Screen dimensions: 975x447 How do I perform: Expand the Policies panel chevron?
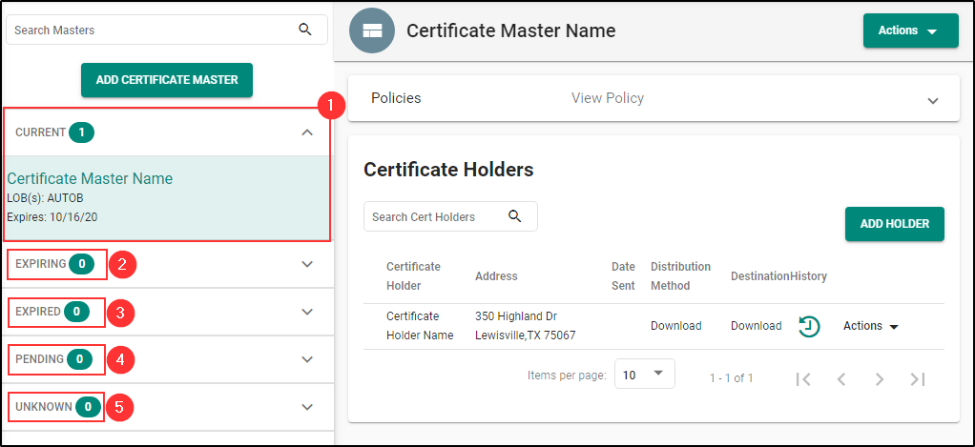(933, 101)
